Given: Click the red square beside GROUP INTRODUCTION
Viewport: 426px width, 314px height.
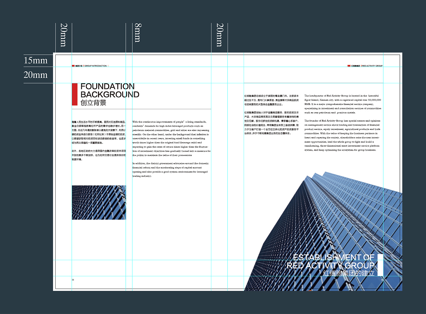Looking at the screenshot, I should [x=73, y=66].
